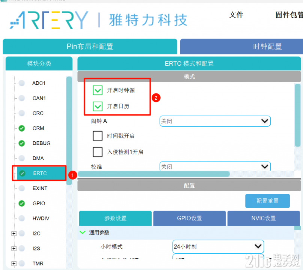Open the GPIO设置 tab
303x270 pixels.
(189, 218)
